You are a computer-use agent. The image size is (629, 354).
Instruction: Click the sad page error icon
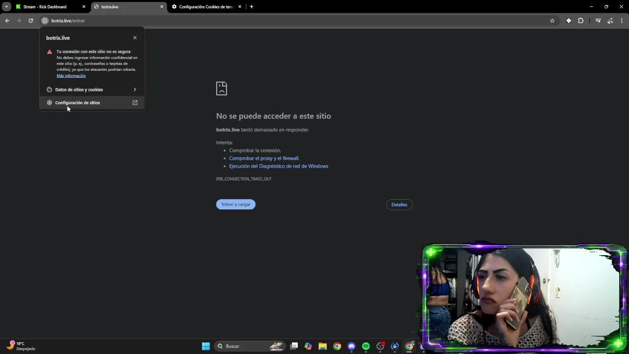click(222, 88)
